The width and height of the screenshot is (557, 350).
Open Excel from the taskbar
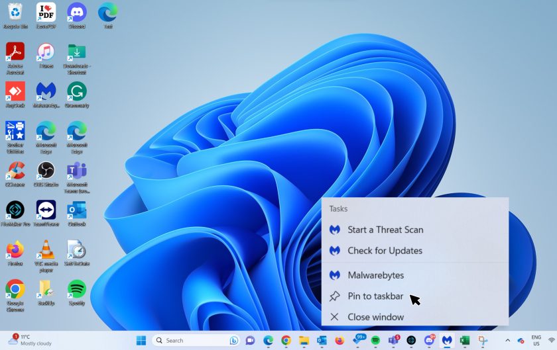click(465, 341)
